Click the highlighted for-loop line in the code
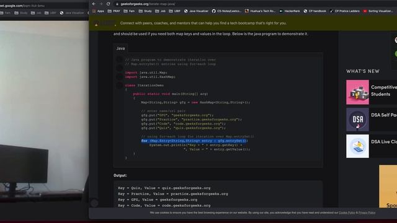The width and height of the screenshot is (397, 223). pyautogui.click(x=194, y=141)
